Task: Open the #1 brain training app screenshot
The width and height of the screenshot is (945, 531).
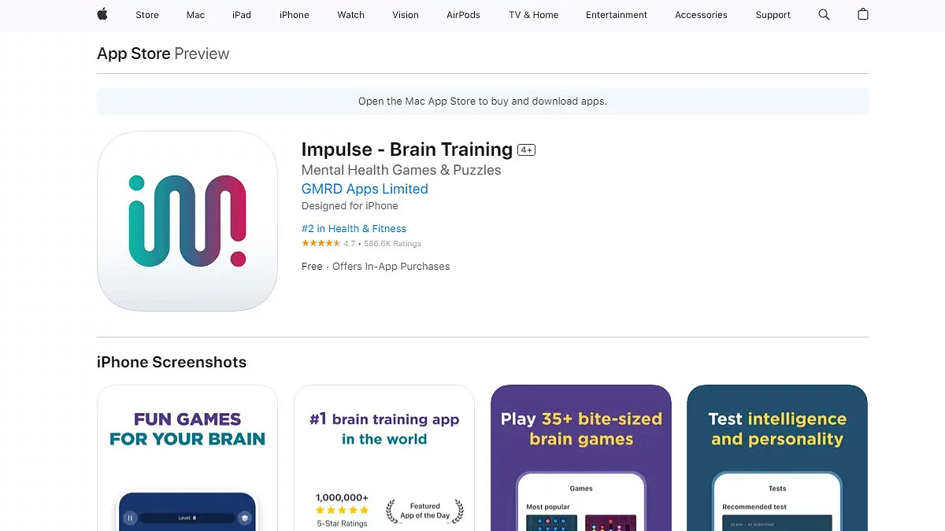Action: (384, 458)
